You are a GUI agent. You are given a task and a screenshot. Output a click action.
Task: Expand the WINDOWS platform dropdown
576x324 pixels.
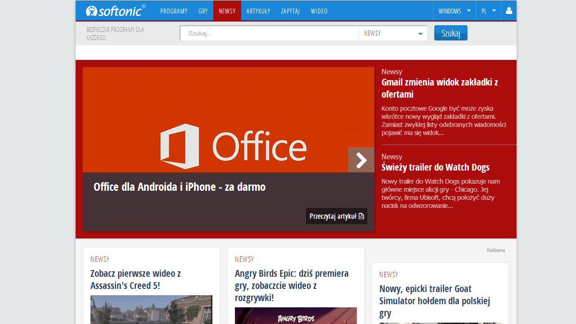point(454,11)
